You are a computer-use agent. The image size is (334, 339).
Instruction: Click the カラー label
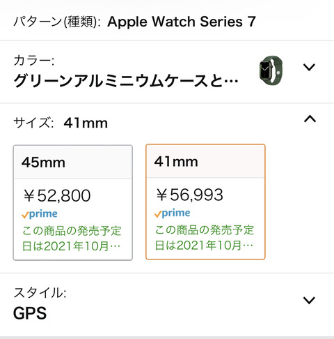[x=34, y=61]
